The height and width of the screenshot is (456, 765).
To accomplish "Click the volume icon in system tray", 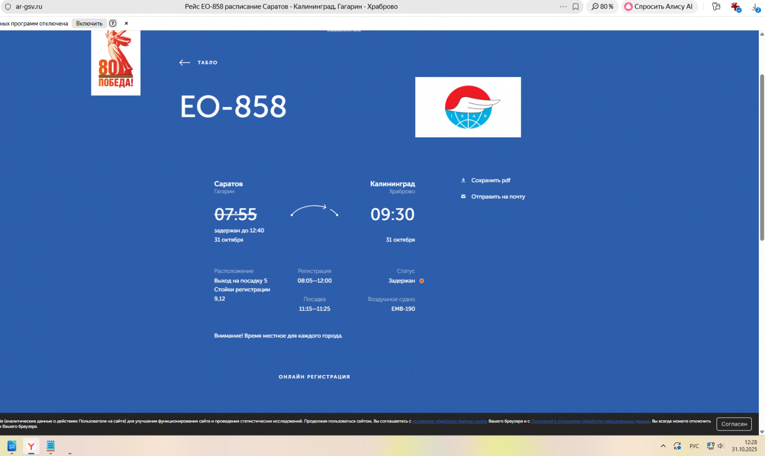I will point(721,446).
